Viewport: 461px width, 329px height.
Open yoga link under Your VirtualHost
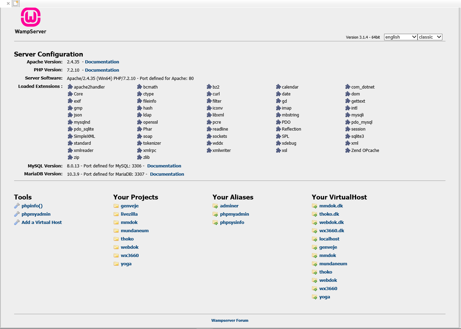[325, 297]
